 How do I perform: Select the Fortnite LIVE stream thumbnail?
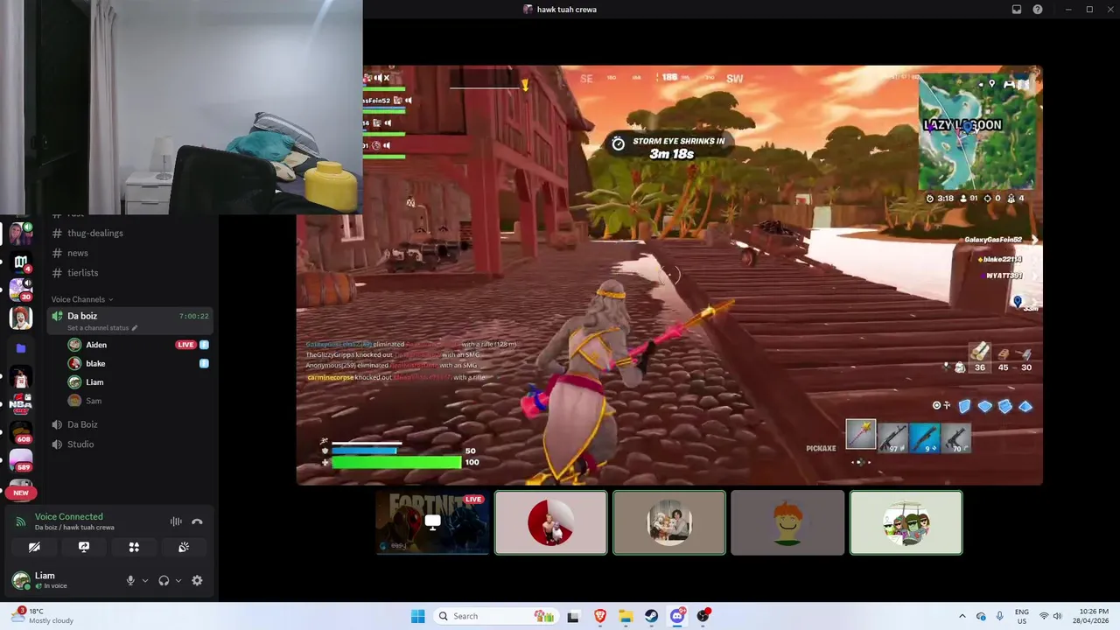(432, 522)
